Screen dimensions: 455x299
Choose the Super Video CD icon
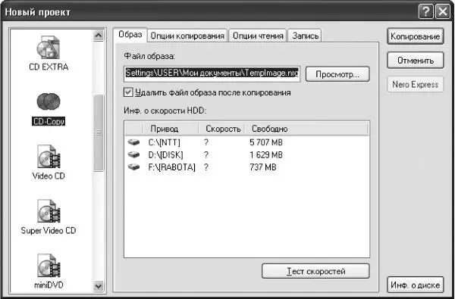point(49,211)
